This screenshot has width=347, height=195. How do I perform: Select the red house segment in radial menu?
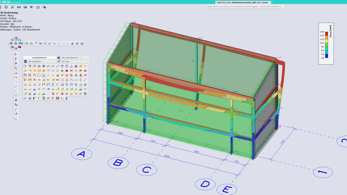click(16, 39)
